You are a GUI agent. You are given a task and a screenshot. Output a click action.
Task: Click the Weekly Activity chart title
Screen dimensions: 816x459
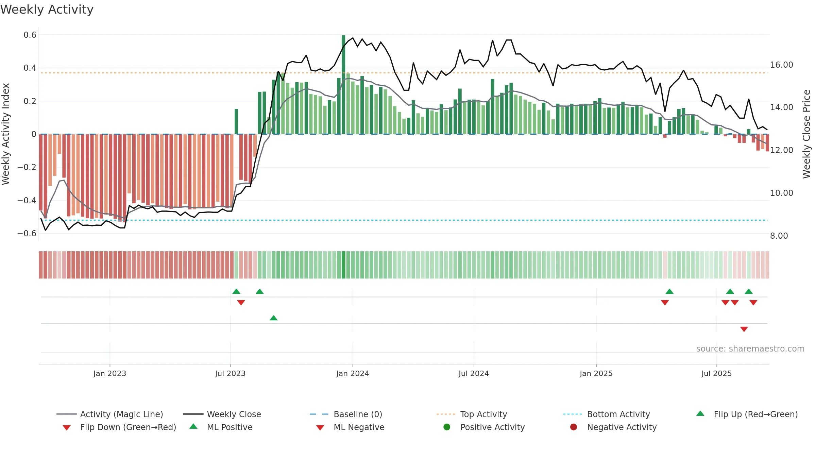coord(47,10)
